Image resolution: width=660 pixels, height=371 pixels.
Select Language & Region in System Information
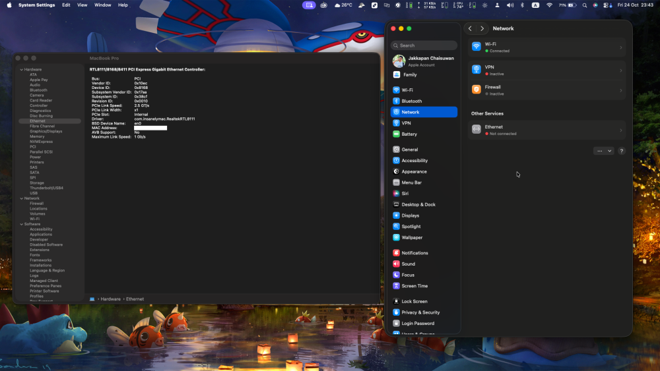(x=47, y=271)
